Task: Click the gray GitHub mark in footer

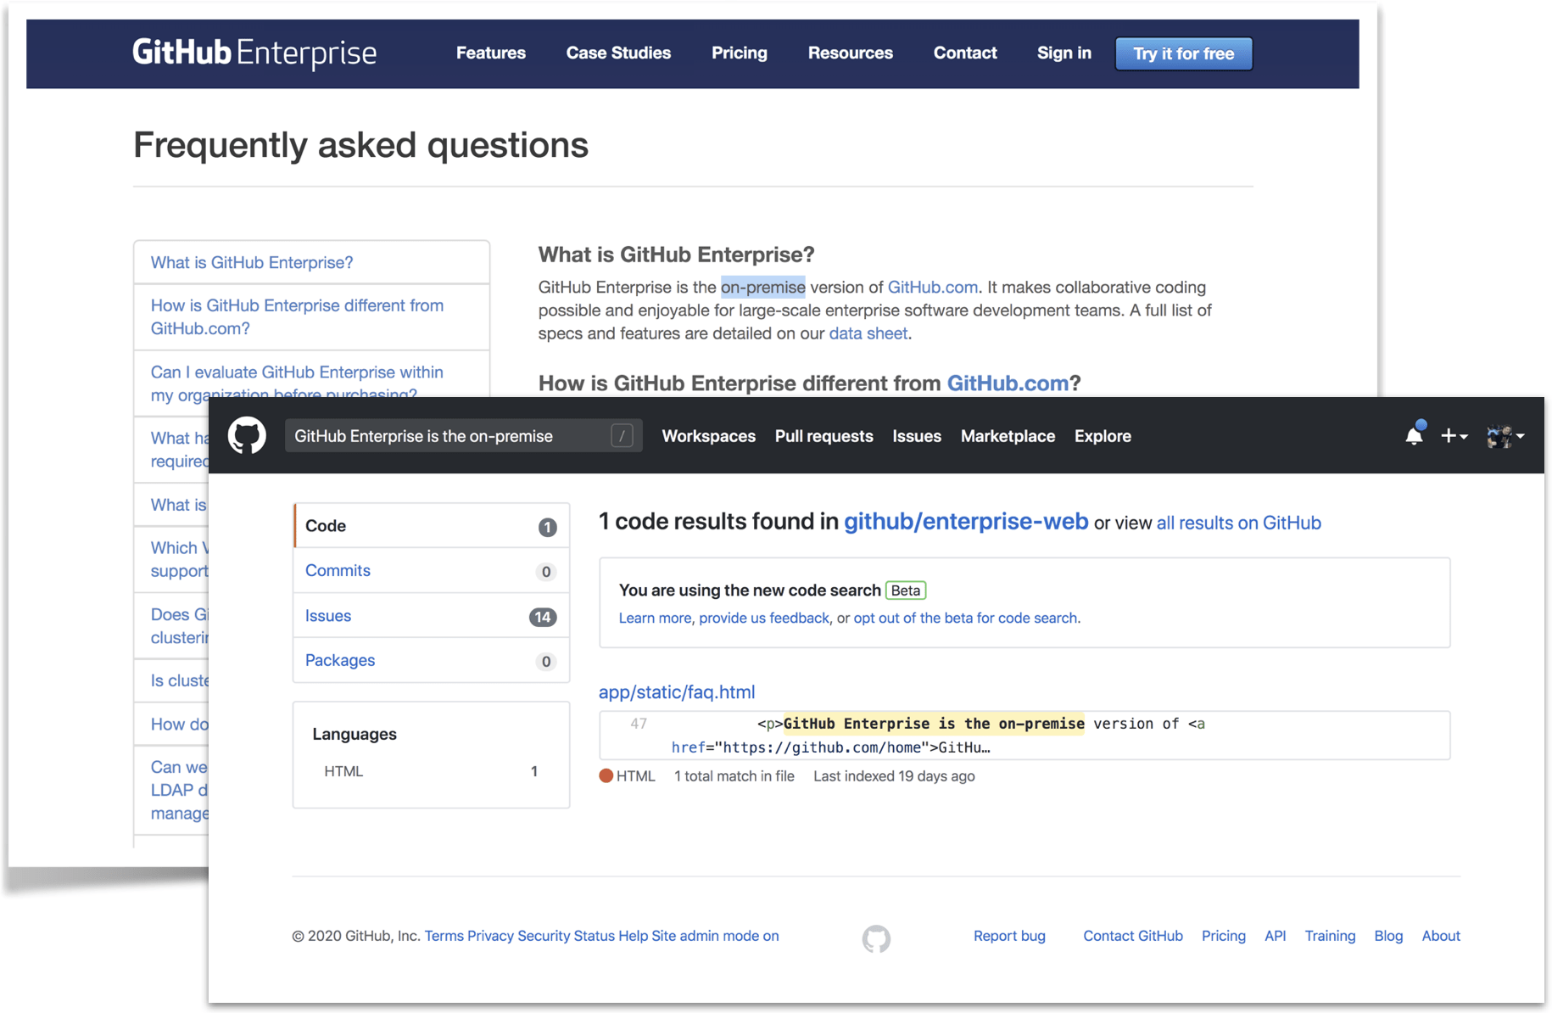Action: point(876,938)
